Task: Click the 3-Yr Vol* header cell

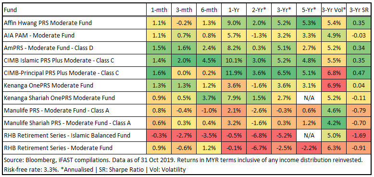Action: (334, 10)
